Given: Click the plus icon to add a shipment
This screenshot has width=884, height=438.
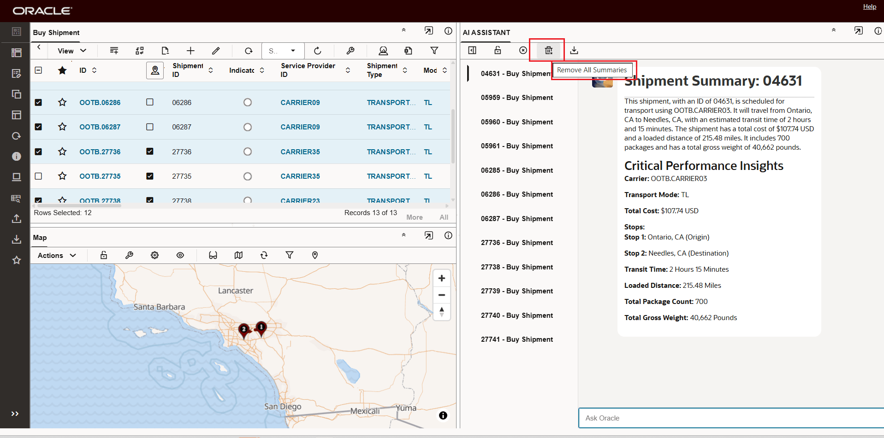Looking at the screenshot, I should 190,51.
